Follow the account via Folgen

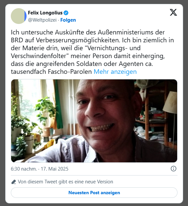click(68, 20)
